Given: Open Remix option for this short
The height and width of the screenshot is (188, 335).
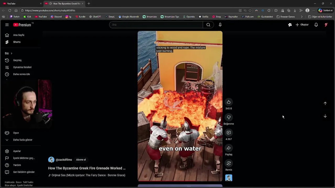Looking at the screenshot, I should click(228, 163).
